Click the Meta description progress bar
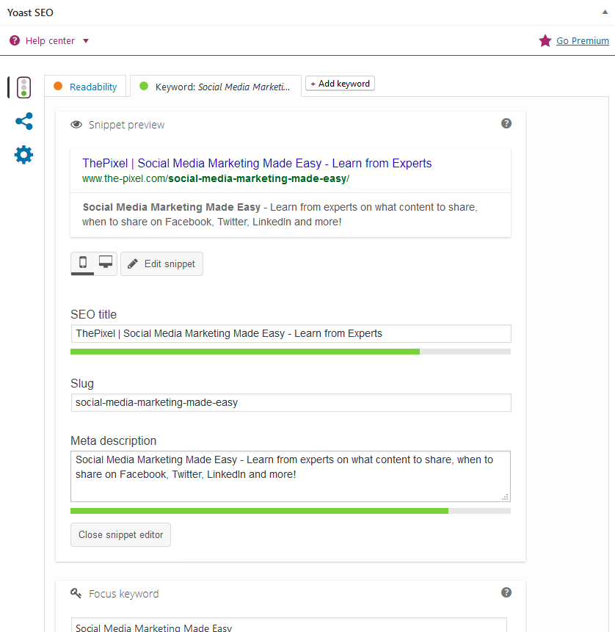Image resolution: width=615 pixels, height=632 pixels. click(291, 511)
